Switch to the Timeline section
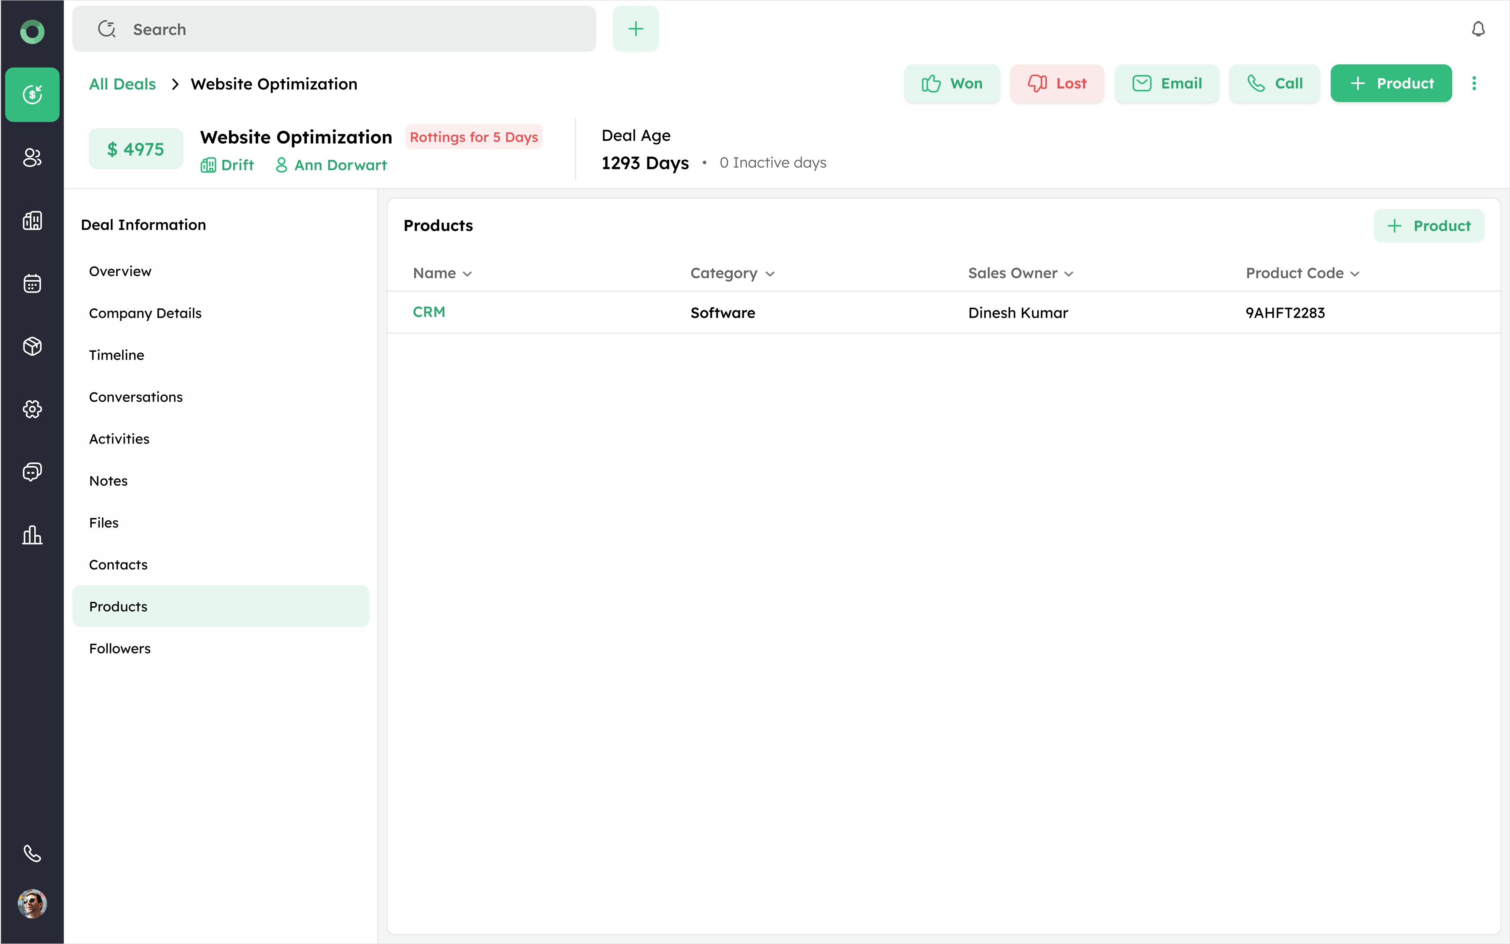Viewport: 1510px width, 944px height. point(117,355)
